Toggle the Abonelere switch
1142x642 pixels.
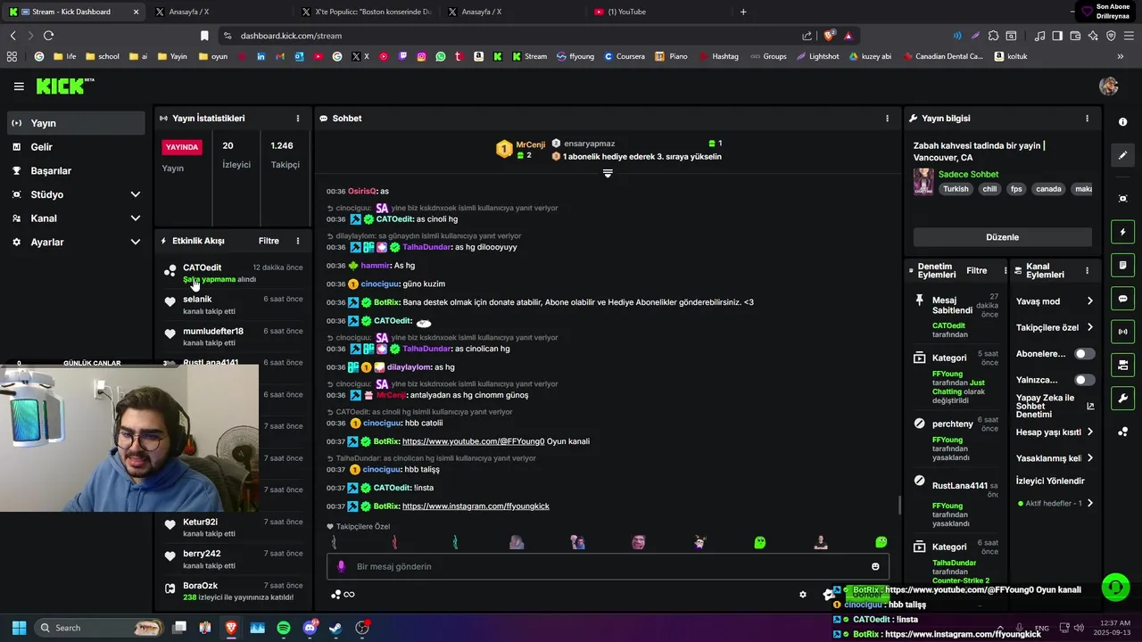coord(1084,354)
